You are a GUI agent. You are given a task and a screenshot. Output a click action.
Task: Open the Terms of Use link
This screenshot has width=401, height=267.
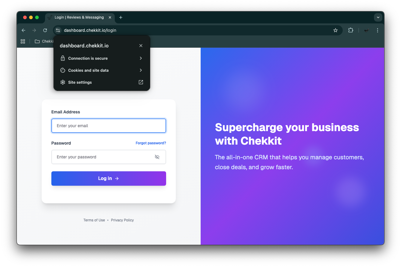pos(94,220)
